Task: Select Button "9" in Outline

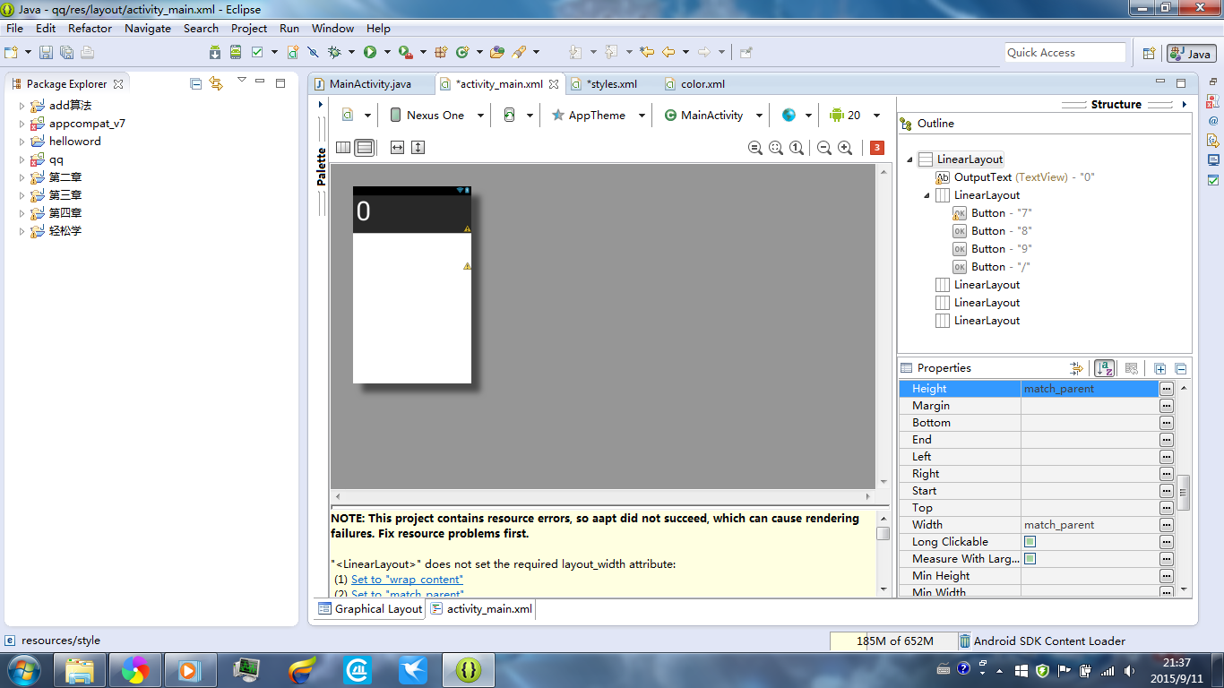Action: click(x=991, y=249)
